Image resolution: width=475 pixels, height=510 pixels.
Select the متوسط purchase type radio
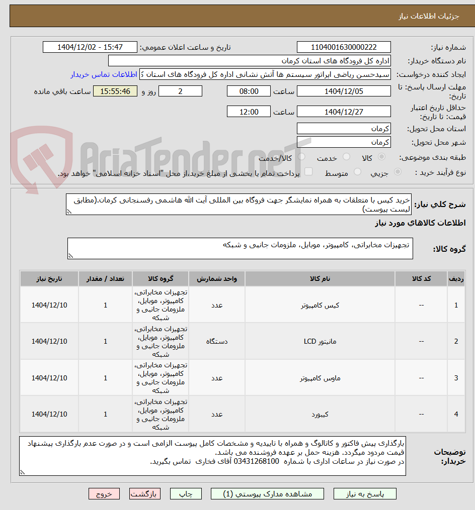tap(357, 172)
